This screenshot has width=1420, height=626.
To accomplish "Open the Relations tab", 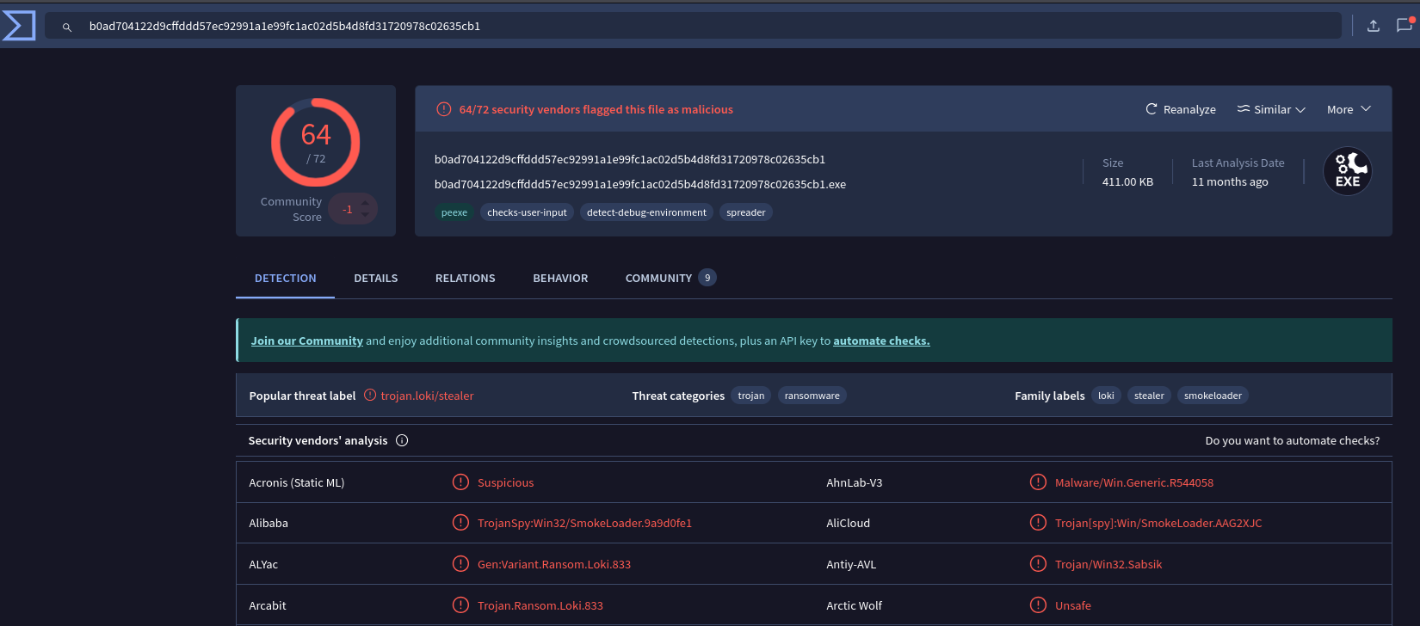I will click(465, 278).
